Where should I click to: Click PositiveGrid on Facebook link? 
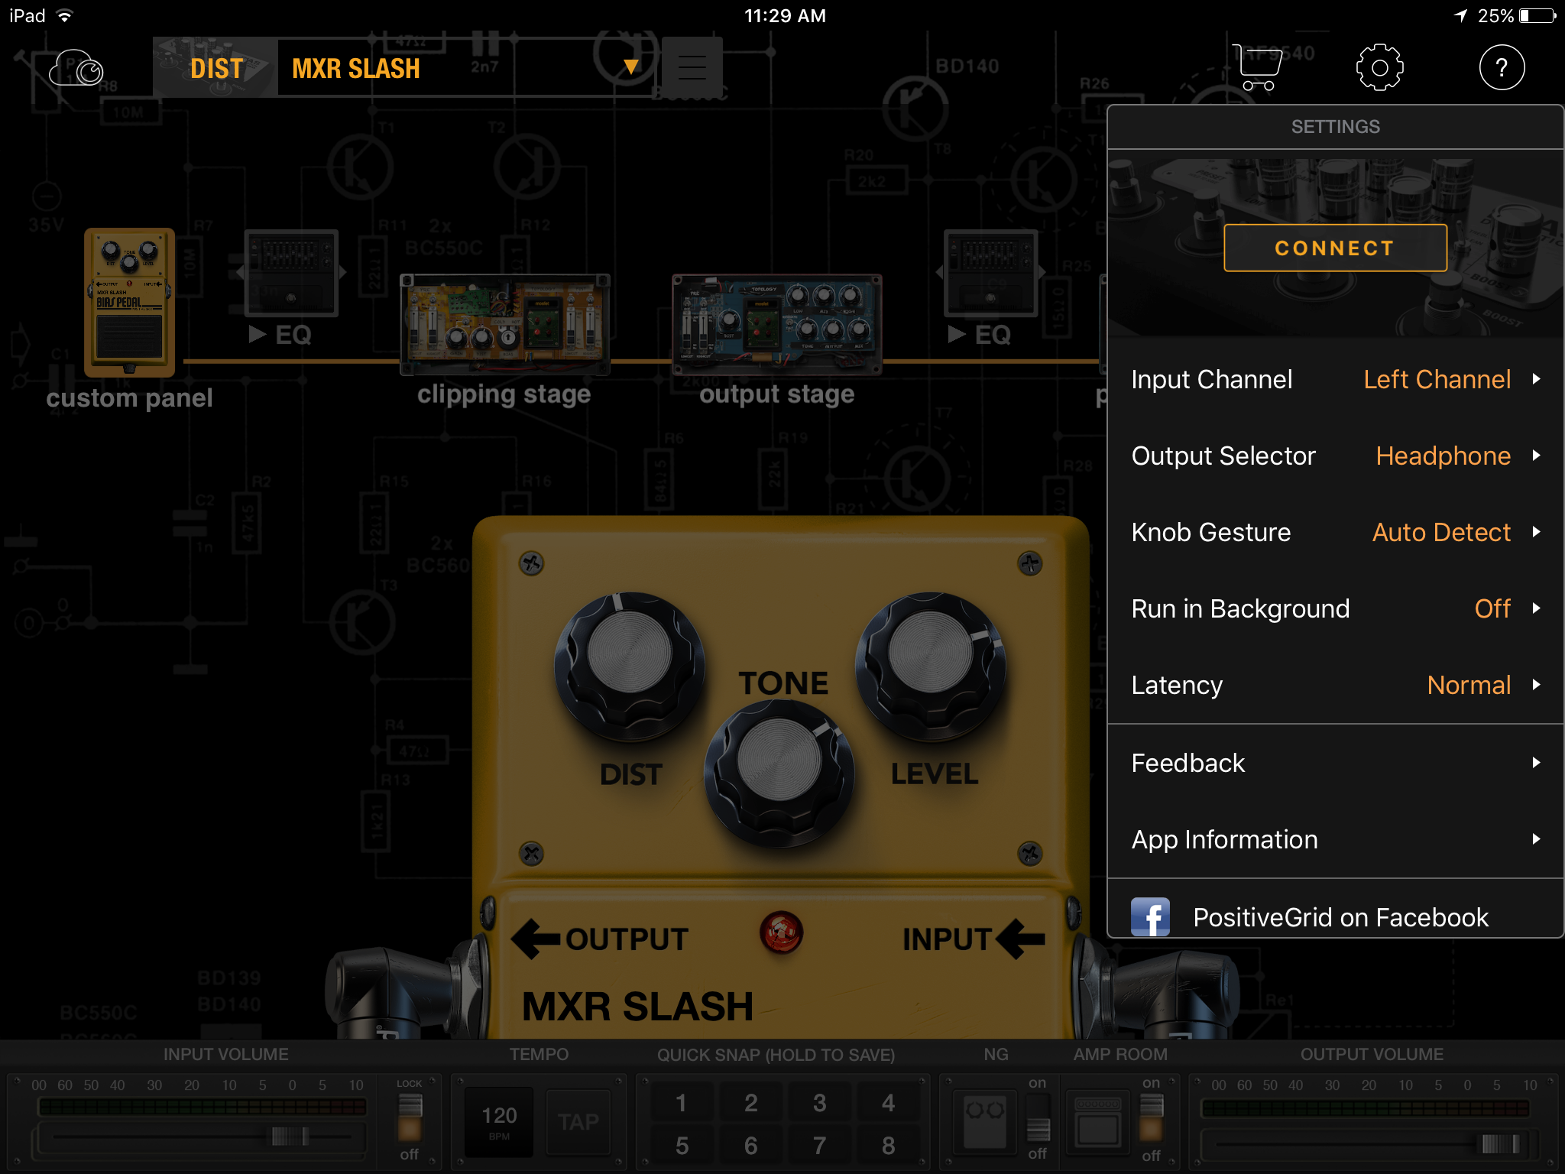1336,915
